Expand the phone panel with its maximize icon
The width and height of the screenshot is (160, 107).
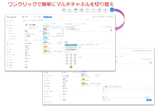[x=110, y=42]
